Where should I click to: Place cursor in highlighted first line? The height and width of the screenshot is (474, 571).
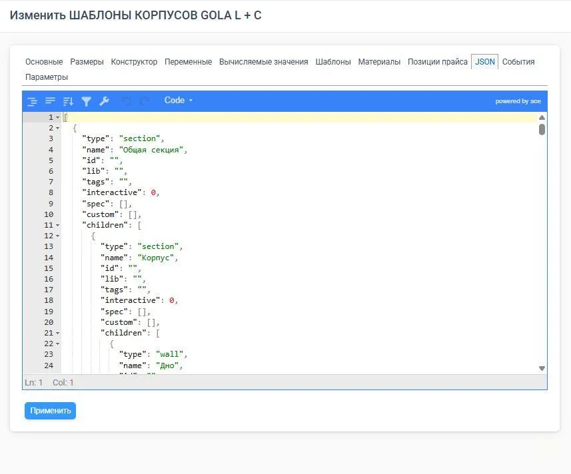pos(300,117)
